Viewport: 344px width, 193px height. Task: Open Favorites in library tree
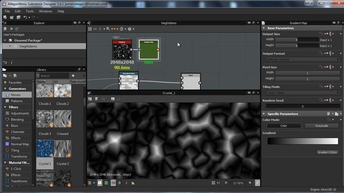point(15,83)
